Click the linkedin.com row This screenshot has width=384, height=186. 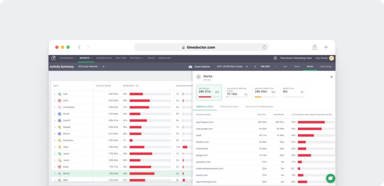[264, 142]
